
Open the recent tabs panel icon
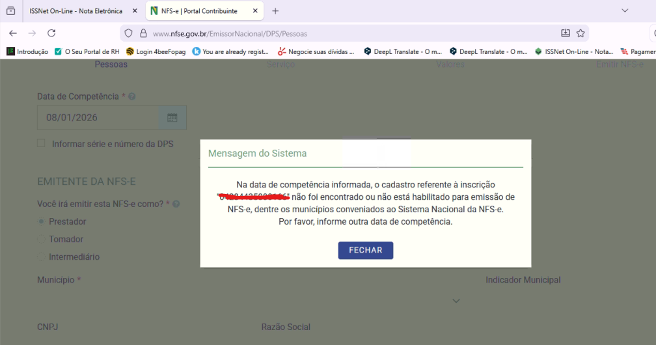pos(10,11)
